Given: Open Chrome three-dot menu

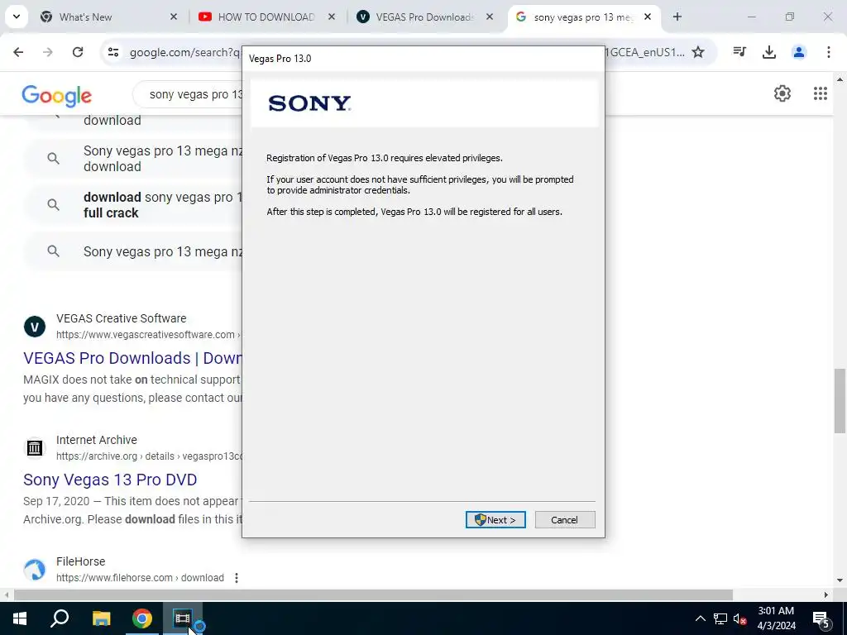Looking at the screenshot, I should [x=829, y=52].
